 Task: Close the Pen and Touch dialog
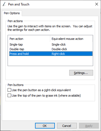pyautogui.click(x=97, y=4)
